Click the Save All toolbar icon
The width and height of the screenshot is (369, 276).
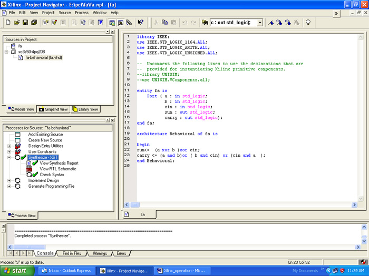point(34,23)
